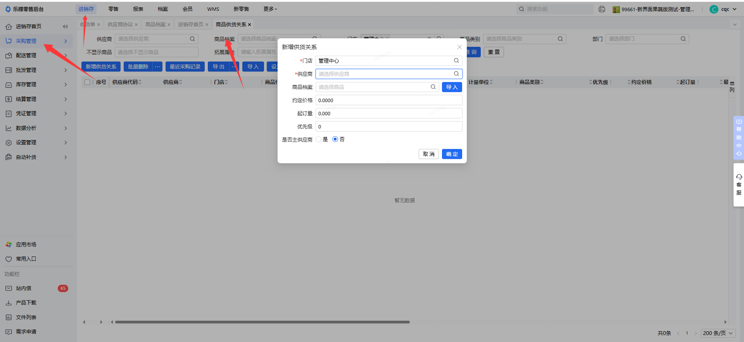Close the 新增供货关系 dialog
The width and height of the screenshot is (744, 342).
[459, 47]
